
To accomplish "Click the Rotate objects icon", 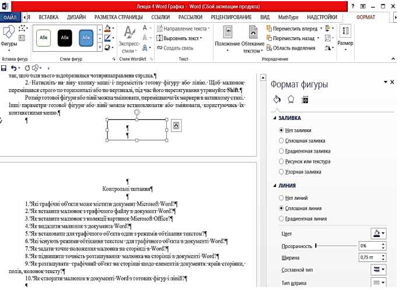I will click(329, 48).
